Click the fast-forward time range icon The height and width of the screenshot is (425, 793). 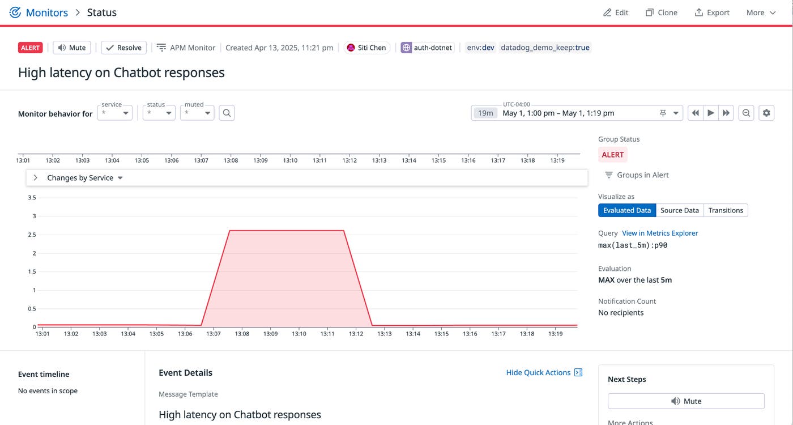pos(726,113)
